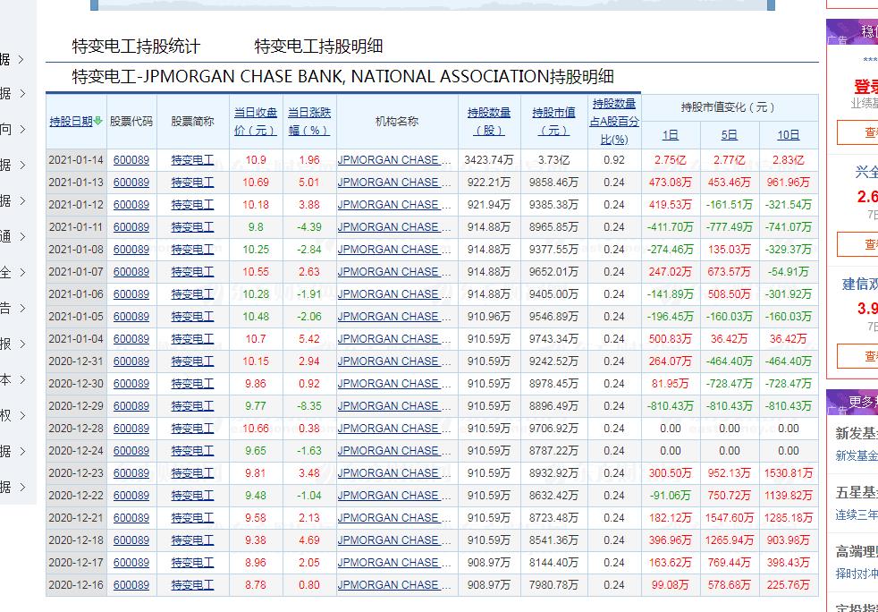The image size is (878, 612).
Task: Open JPMORGAN CHASE link in 2021-01-07 row
Action: pos(394,272)
